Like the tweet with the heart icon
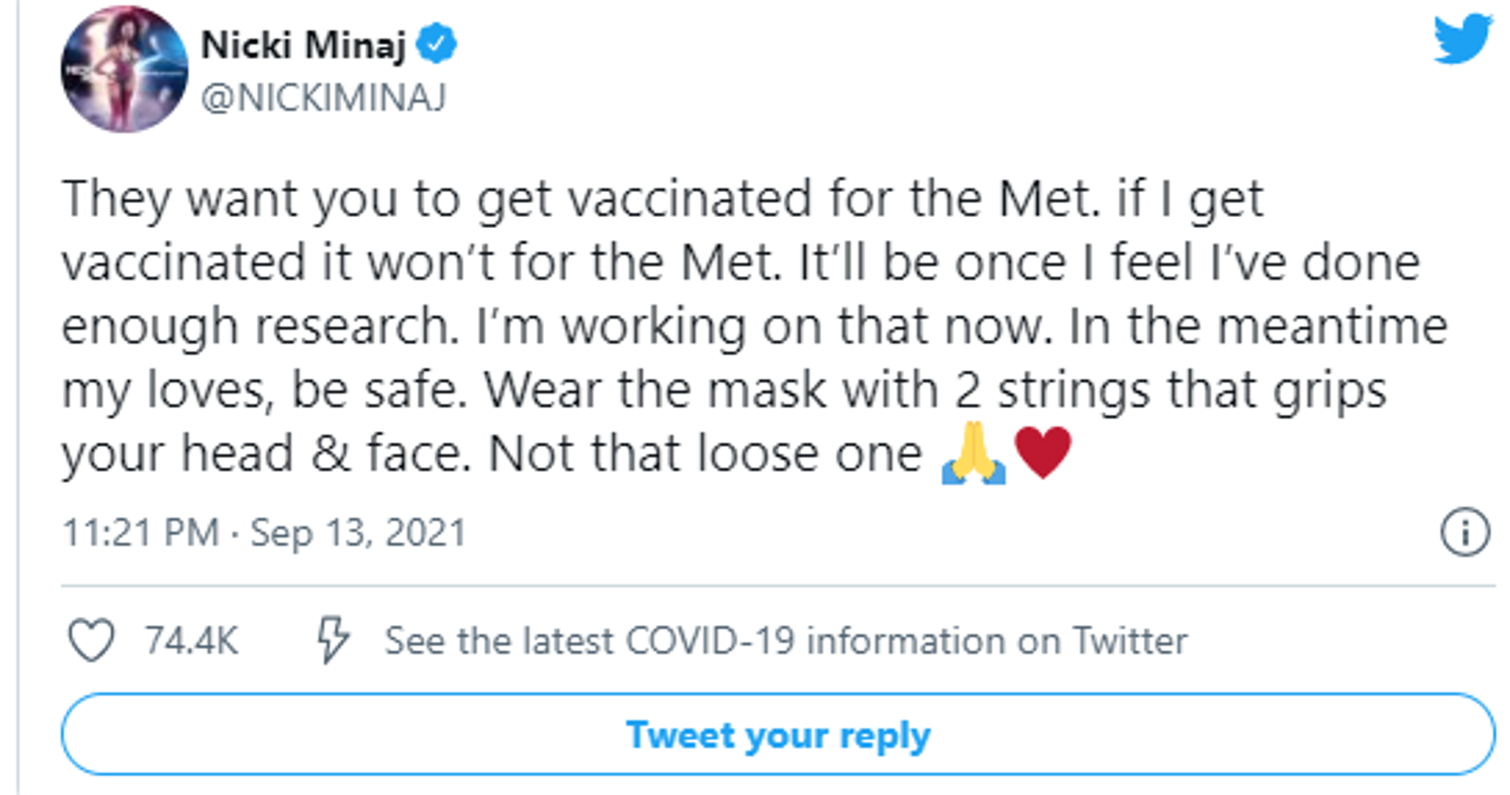1510x795 pixels. point(91,639)
